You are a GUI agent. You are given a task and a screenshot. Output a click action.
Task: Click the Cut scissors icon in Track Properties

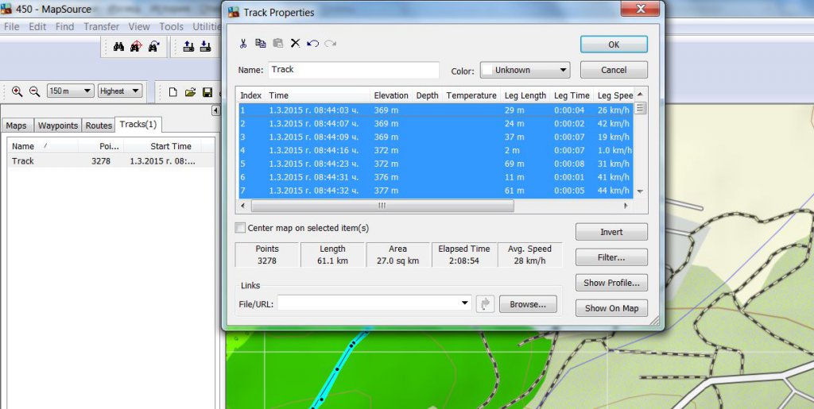point(243,43)
